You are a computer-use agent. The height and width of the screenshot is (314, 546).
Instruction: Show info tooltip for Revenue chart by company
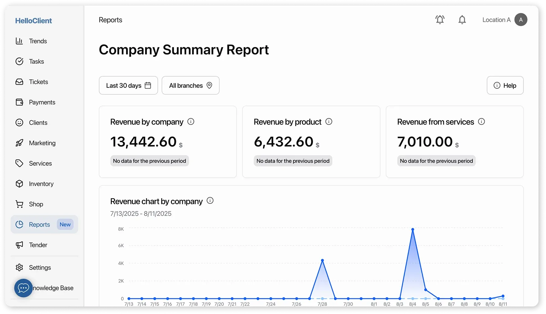210,201
